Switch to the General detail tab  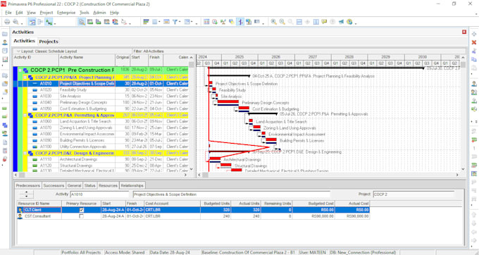(74, 185)
